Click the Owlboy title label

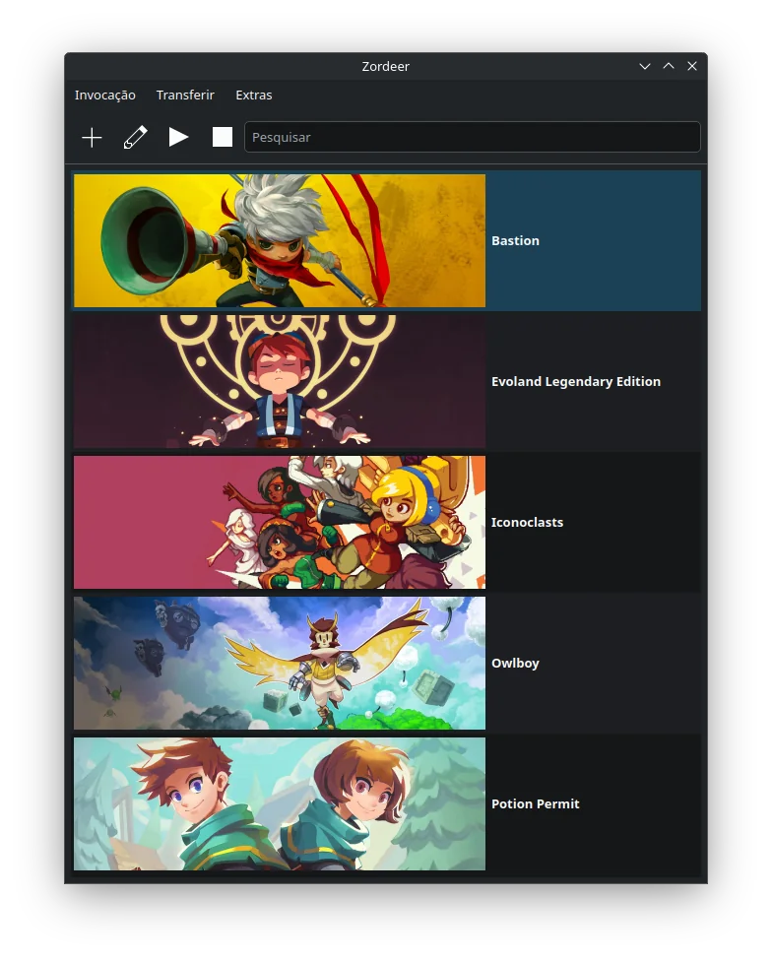coord(515,664)
